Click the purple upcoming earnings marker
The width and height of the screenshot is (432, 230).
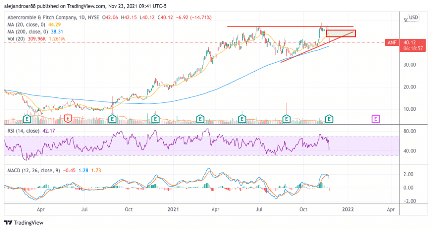375,119
